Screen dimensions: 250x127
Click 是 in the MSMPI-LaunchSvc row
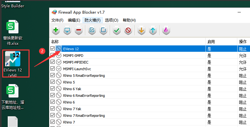pyautogui.click(x=209, y=69)
